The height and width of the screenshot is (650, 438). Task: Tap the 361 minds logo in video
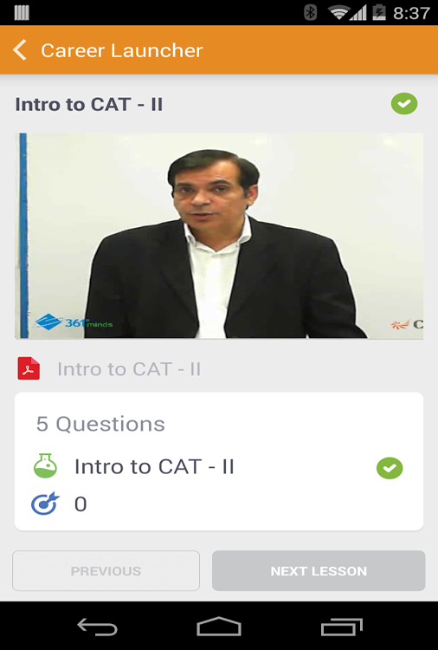click(74, 322)
